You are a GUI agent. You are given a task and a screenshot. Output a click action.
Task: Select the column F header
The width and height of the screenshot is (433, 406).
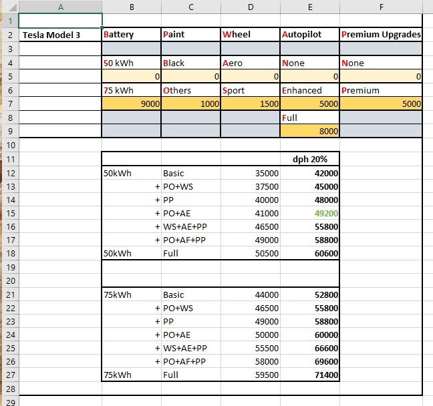(x=380, y=7)
